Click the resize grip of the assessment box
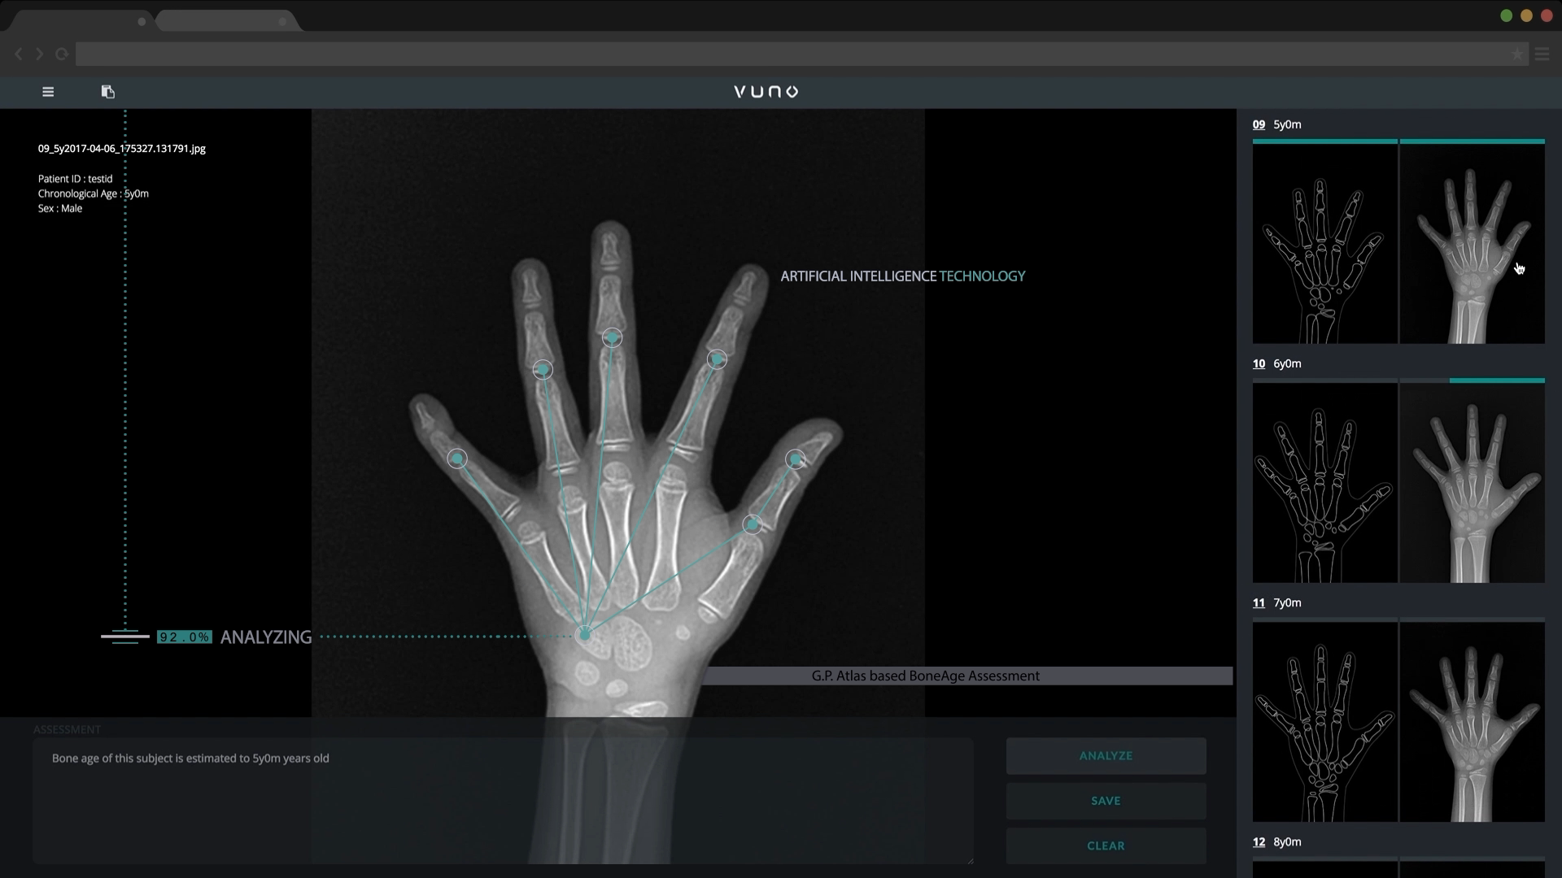This screenshot has height=878, width=1562. pyautogui.click(x=969, y=859)
